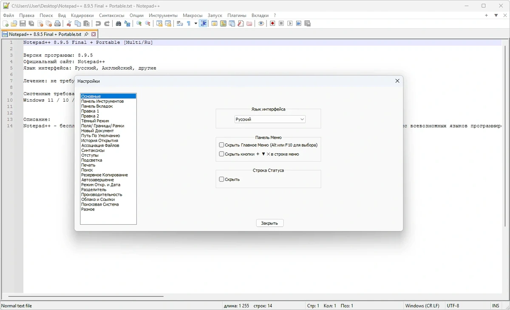Click the Undo arrow icon
The height and width of the screenshot is (310, 510).
98,24
